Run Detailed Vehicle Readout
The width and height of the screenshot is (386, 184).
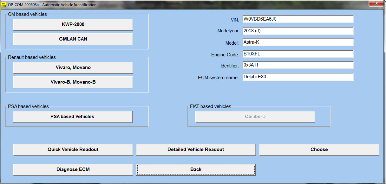tap(196, 149)
